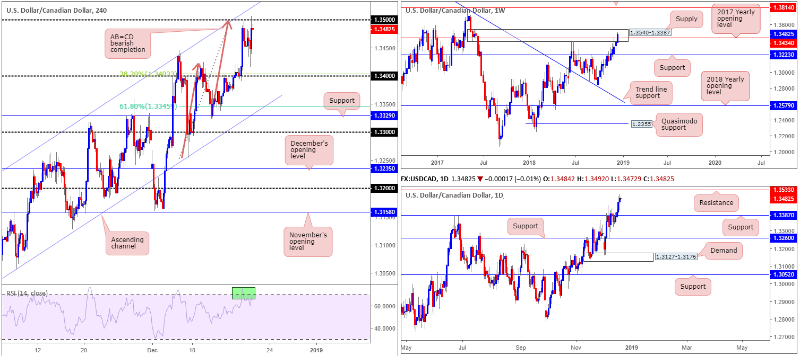Select the 1.33870 price label on daily chart
Viewport: 800px width, 356px height.
(784, 215)
